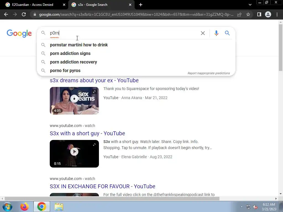
Task: Click the address bar URL
Action: click(x=136, y=14)
